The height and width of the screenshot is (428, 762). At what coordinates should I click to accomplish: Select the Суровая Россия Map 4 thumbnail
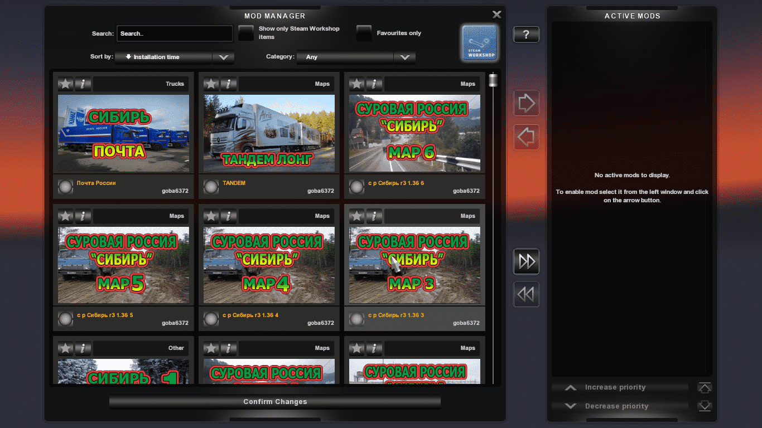click(269, 265)
